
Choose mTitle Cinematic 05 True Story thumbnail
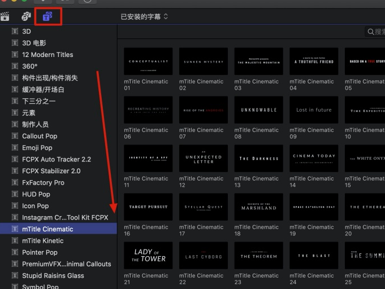click(365, 62)
